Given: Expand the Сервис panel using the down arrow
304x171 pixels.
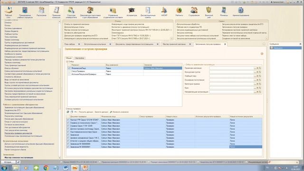Looking at the screenshot, I should click(x=266, y=38).
